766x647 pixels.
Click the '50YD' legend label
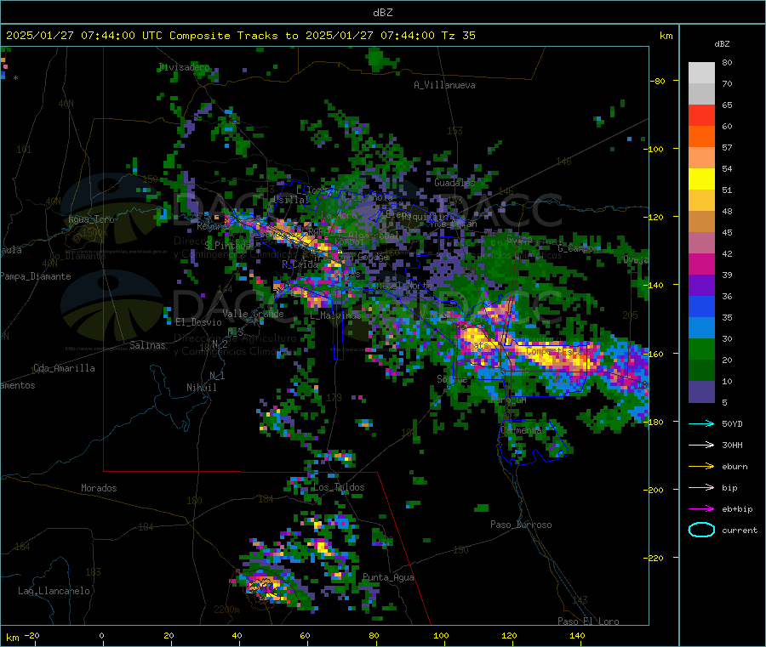tap(732, 423)
